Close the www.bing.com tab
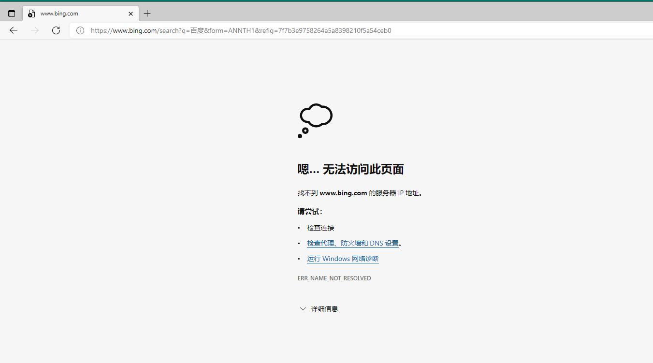Image resolution: width=653 pixels, height=363 pixels. (130, 14)
